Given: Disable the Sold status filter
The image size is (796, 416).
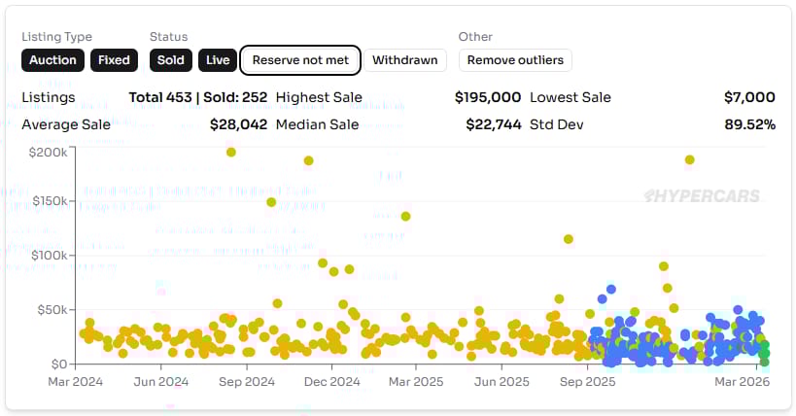Looking at the screenshot, I should click(x=170, y=59).
